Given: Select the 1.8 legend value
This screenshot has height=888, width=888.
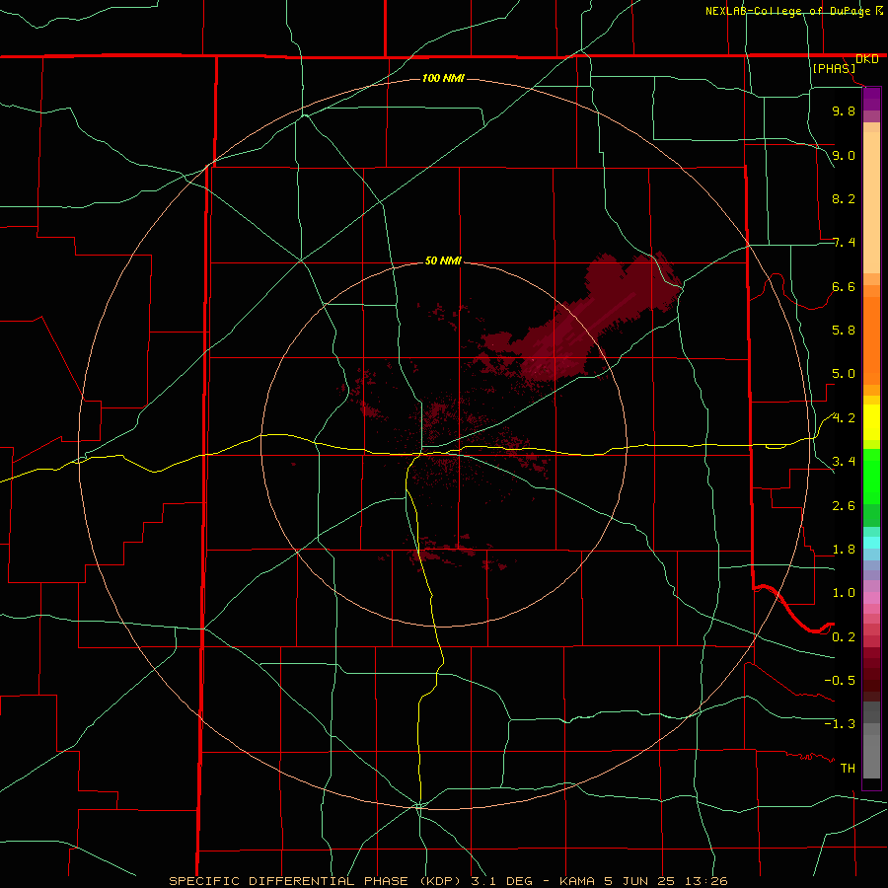Looking at the screenshot, I should tap(844, 550).
